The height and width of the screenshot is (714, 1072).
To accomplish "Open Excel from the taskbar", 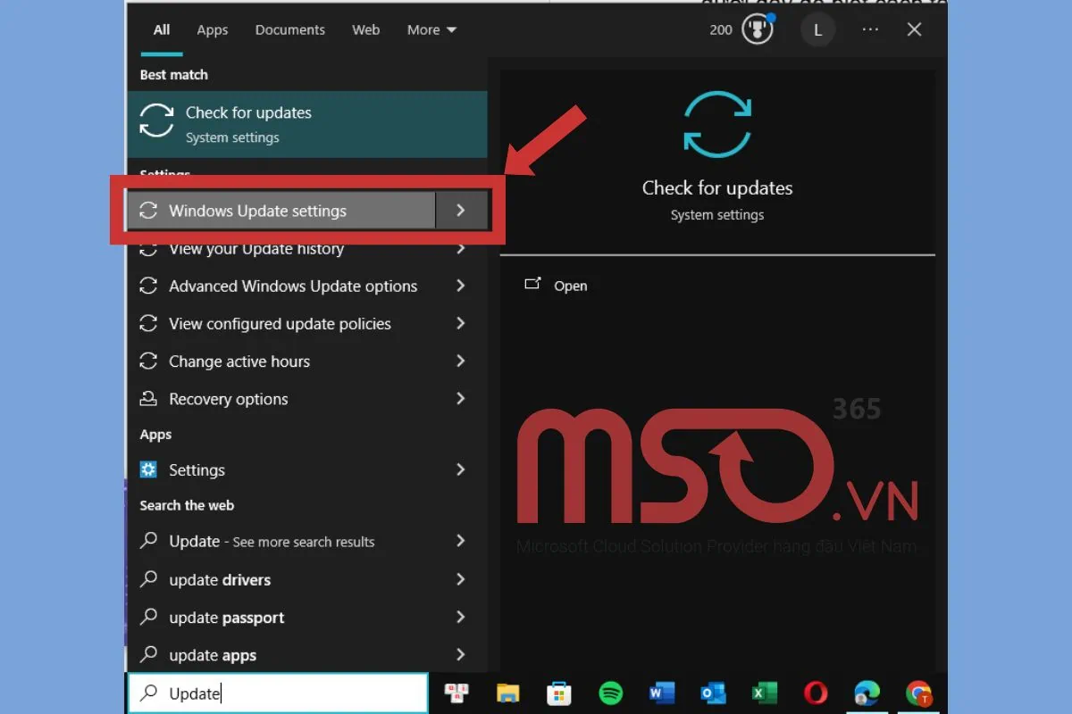I will point(765,693).
